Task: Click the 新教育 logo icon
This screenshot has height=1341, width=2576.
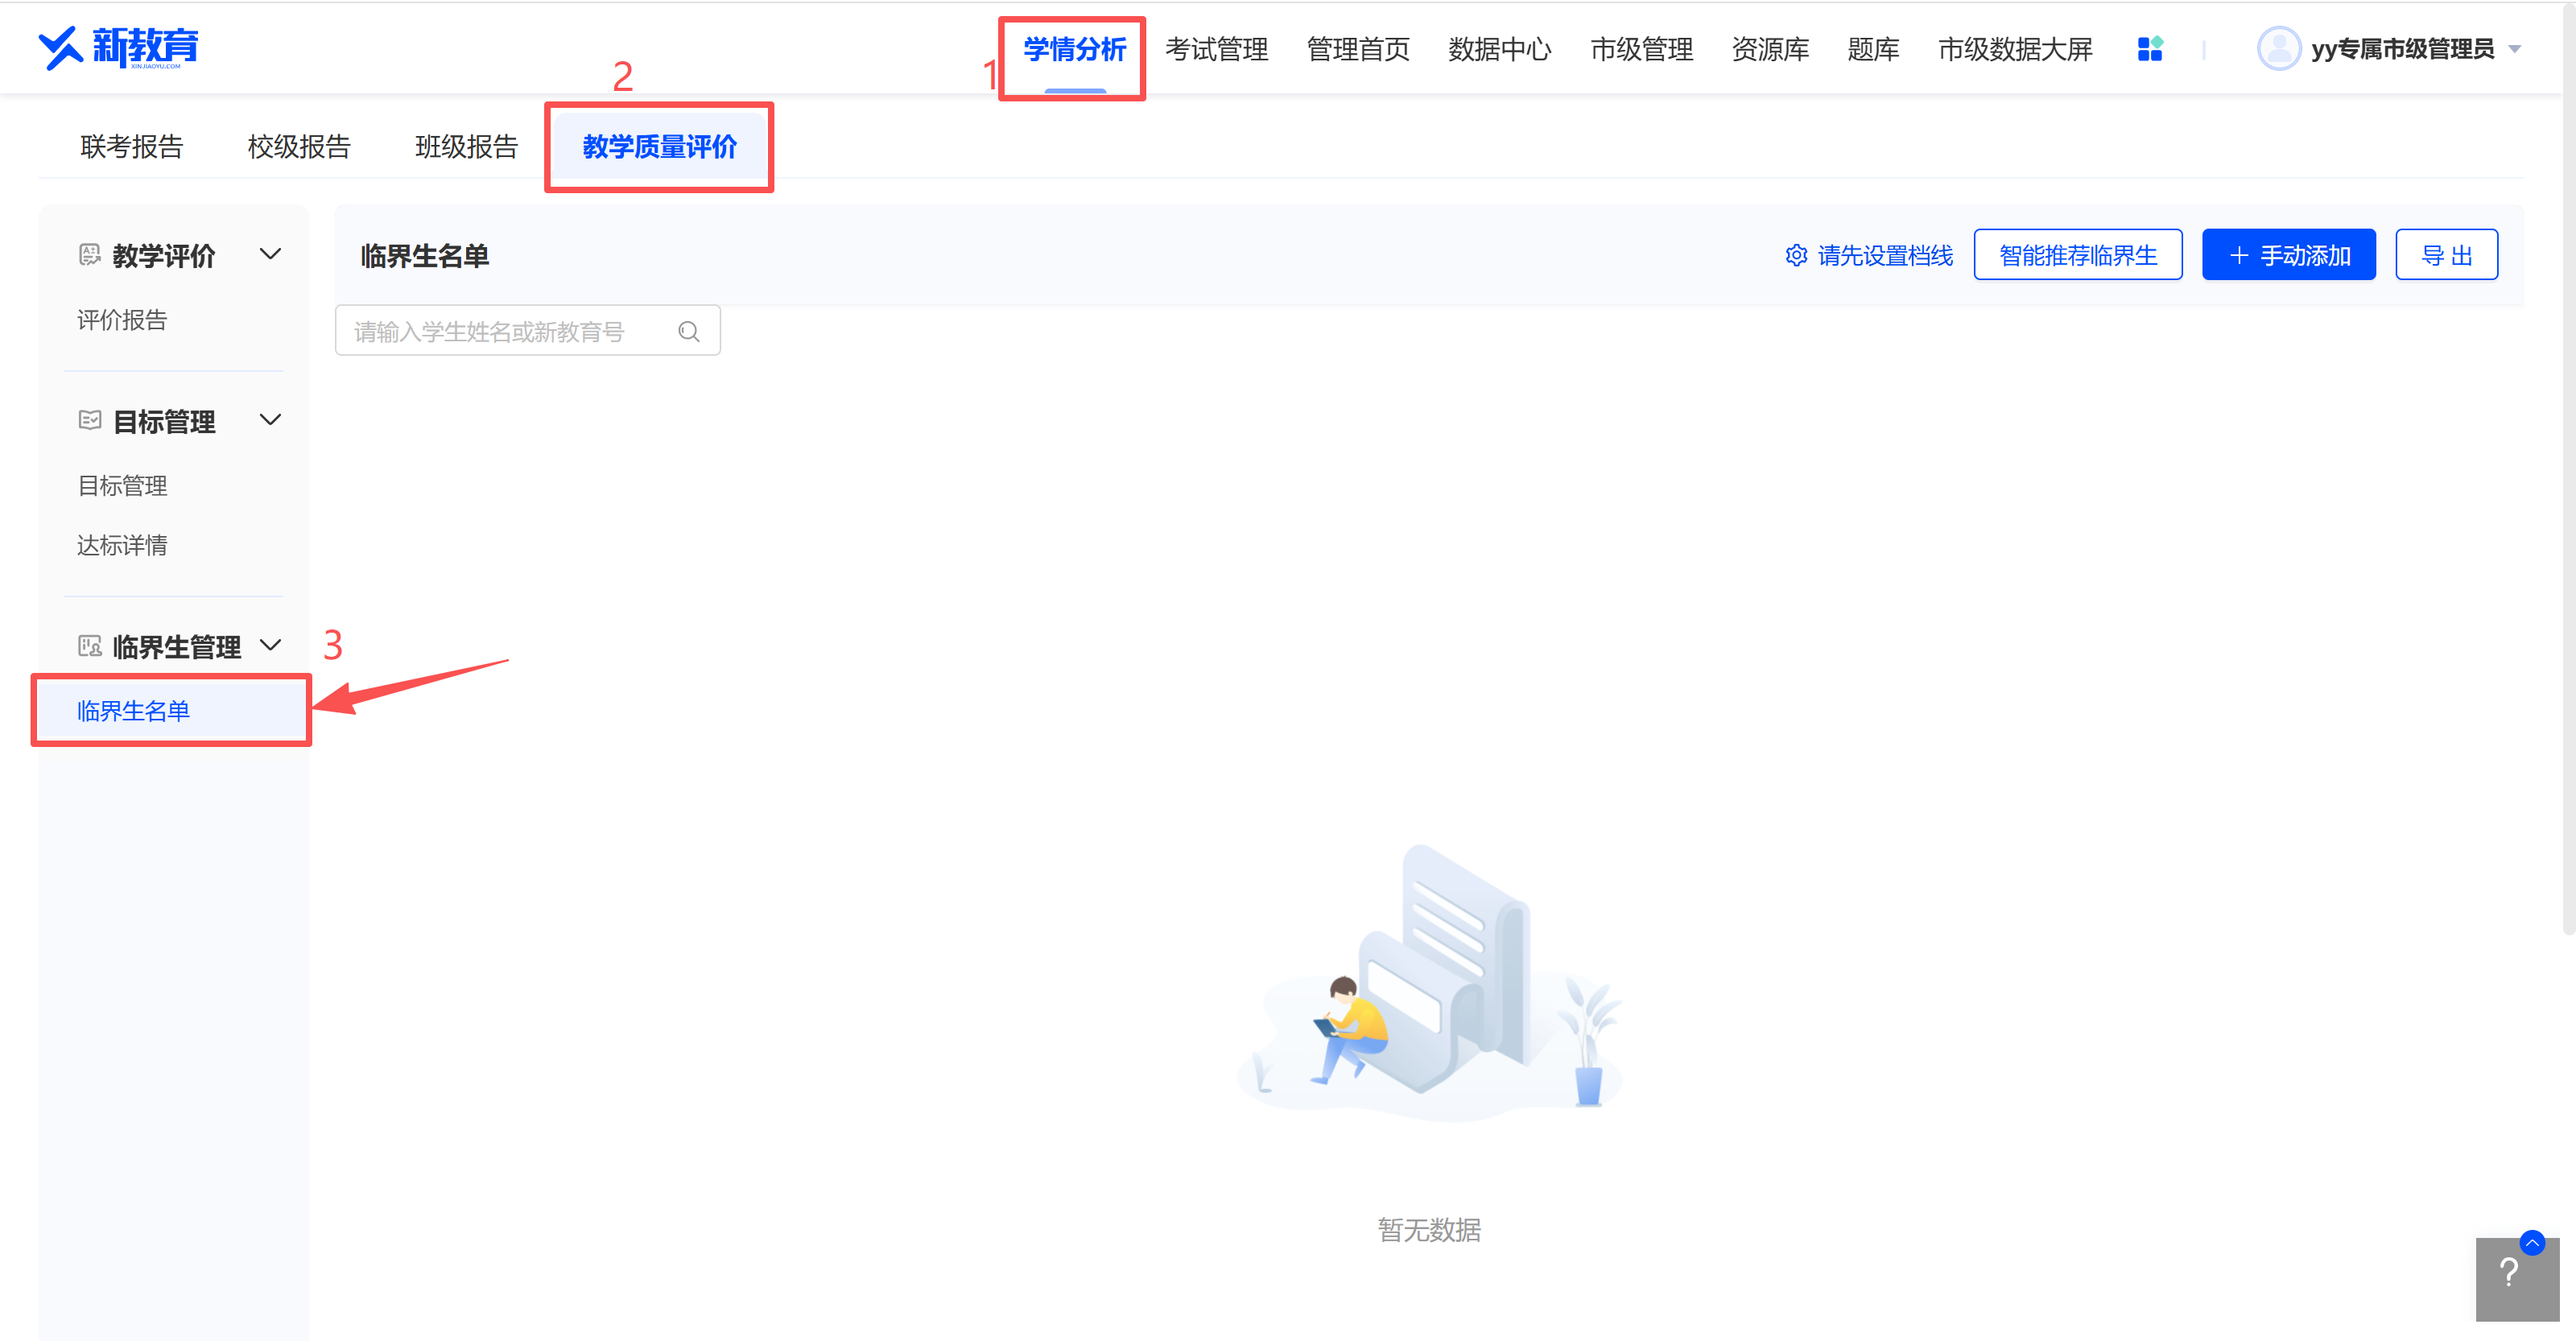Action: [61, 47]
